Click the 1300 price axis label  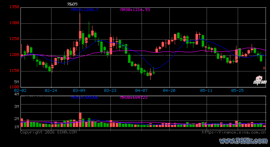click(x=14, y=23)
